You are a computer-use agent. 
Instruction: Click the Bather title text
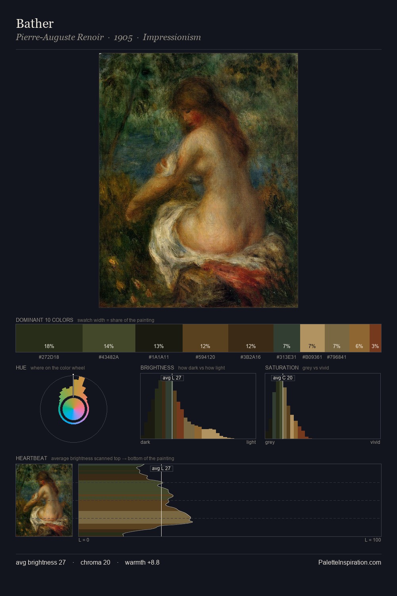(x=35, y=23)
